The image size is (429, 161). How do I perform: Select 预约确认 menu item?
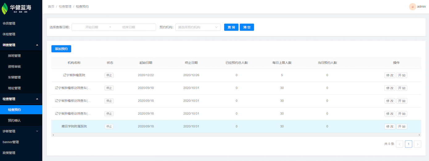pyautogui.click(x=14, y=120)
